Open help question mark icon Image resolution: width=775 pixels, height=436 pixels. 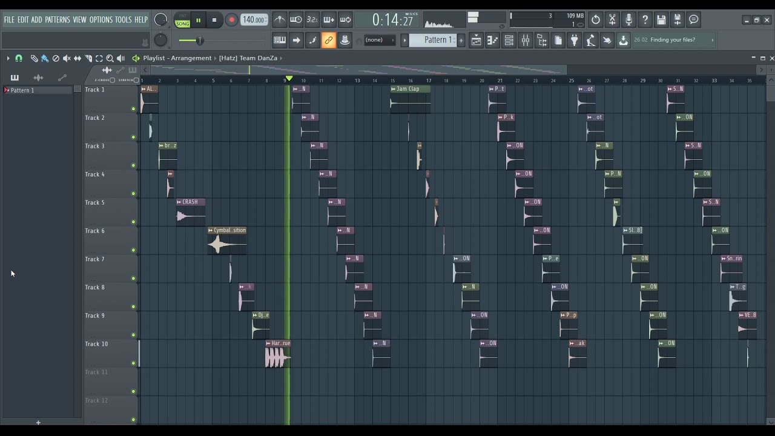pyautogui.click(x=645, y=20)
